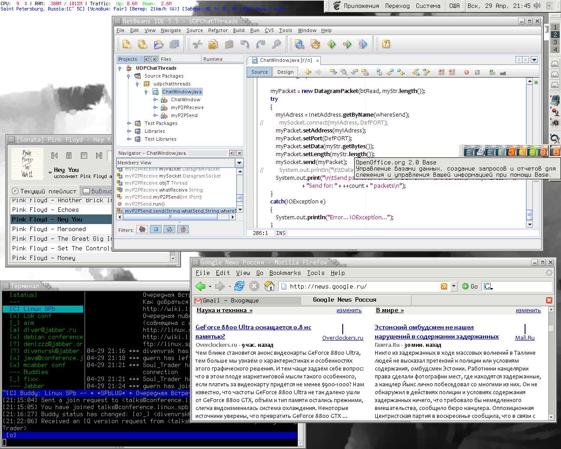Click the Firefox URL address field
Screen dimensions: 561x449
tap(364, 286)
